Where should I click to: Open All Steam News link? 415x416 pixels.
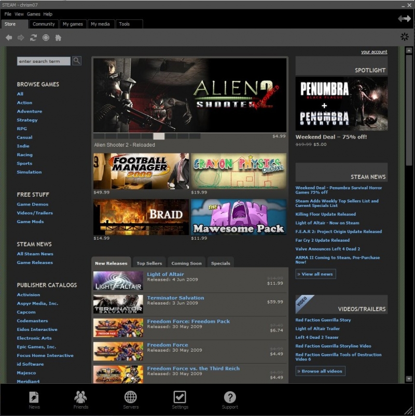pos(35,254)
